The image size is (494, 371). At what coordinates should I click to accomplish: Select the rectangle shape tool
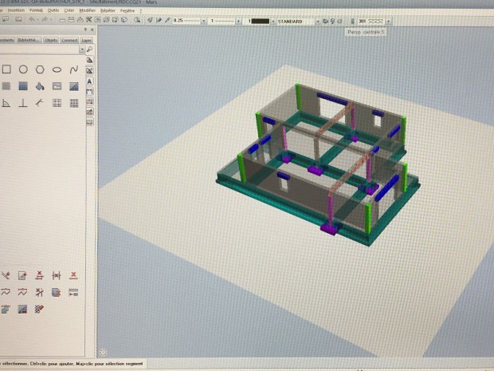[x=5, y=69]
